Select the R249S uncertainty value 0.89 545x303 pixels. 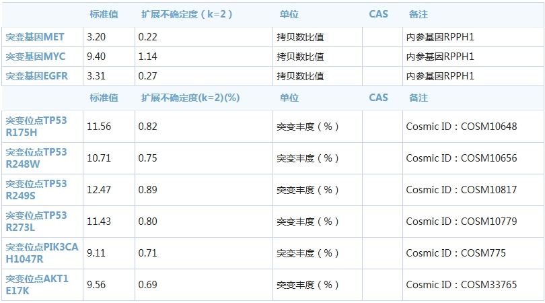click(x=148, y=190)
